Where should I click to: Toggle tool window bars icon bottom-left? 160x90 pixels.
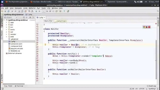(x=2, y=89)
